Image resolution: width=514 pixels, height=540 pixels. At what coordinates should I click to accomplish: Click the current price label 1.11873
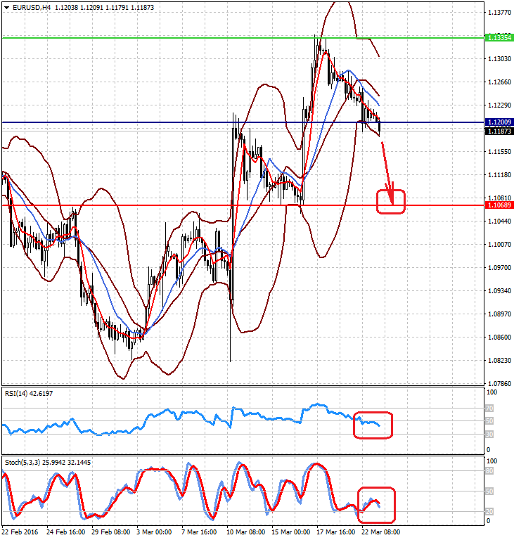(x=499, y=131)
